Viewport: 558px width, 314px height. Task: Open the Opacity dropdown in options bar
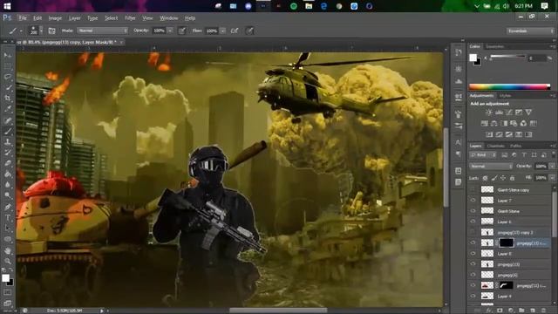tap(170, 31)
